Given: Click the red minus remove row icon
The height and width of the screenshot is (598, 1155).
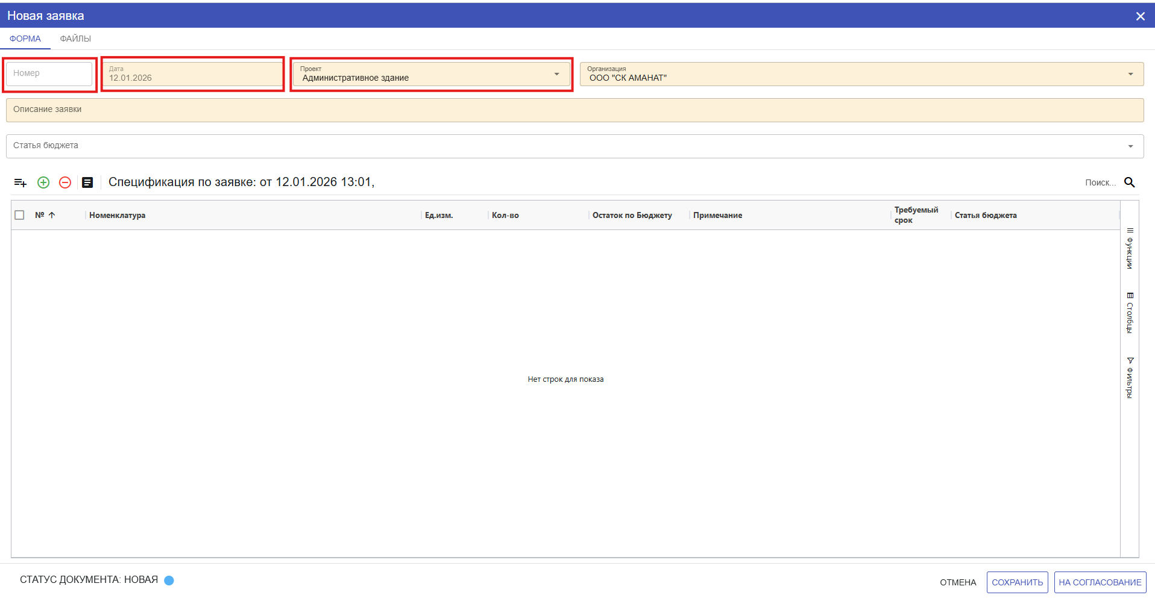Looking at the screenshot, I should click(x=65, y=182).
